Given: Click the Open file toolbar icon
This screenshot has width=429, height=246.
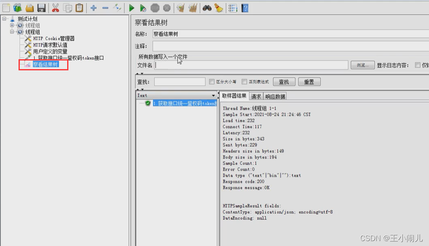Looking at the screenshot, I should click(30, 8).
